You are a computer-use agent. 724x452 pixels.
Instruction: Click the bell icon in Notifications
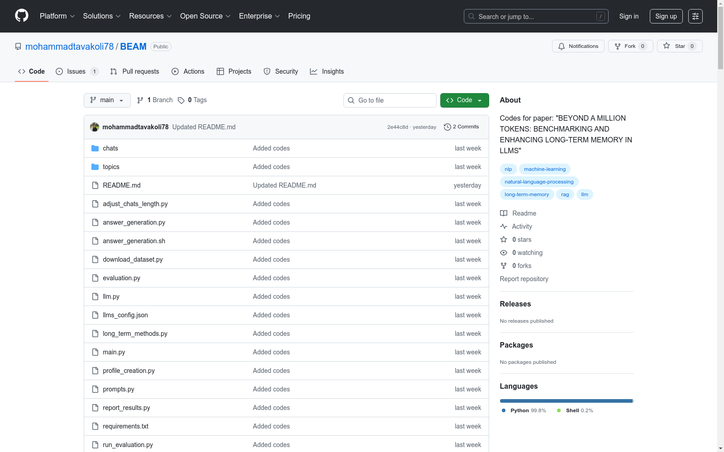click(x=562, y=46)
